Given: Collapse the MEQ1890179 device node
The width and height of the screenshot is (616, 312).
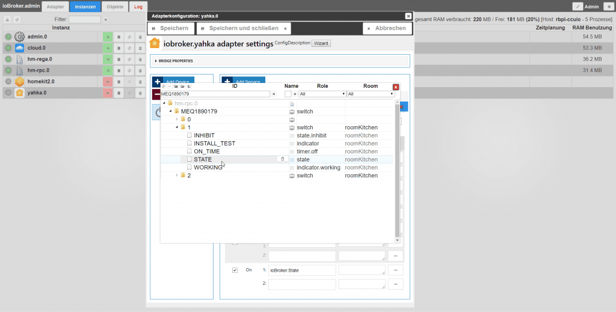Looking at the screenshot, I should 170,111.
